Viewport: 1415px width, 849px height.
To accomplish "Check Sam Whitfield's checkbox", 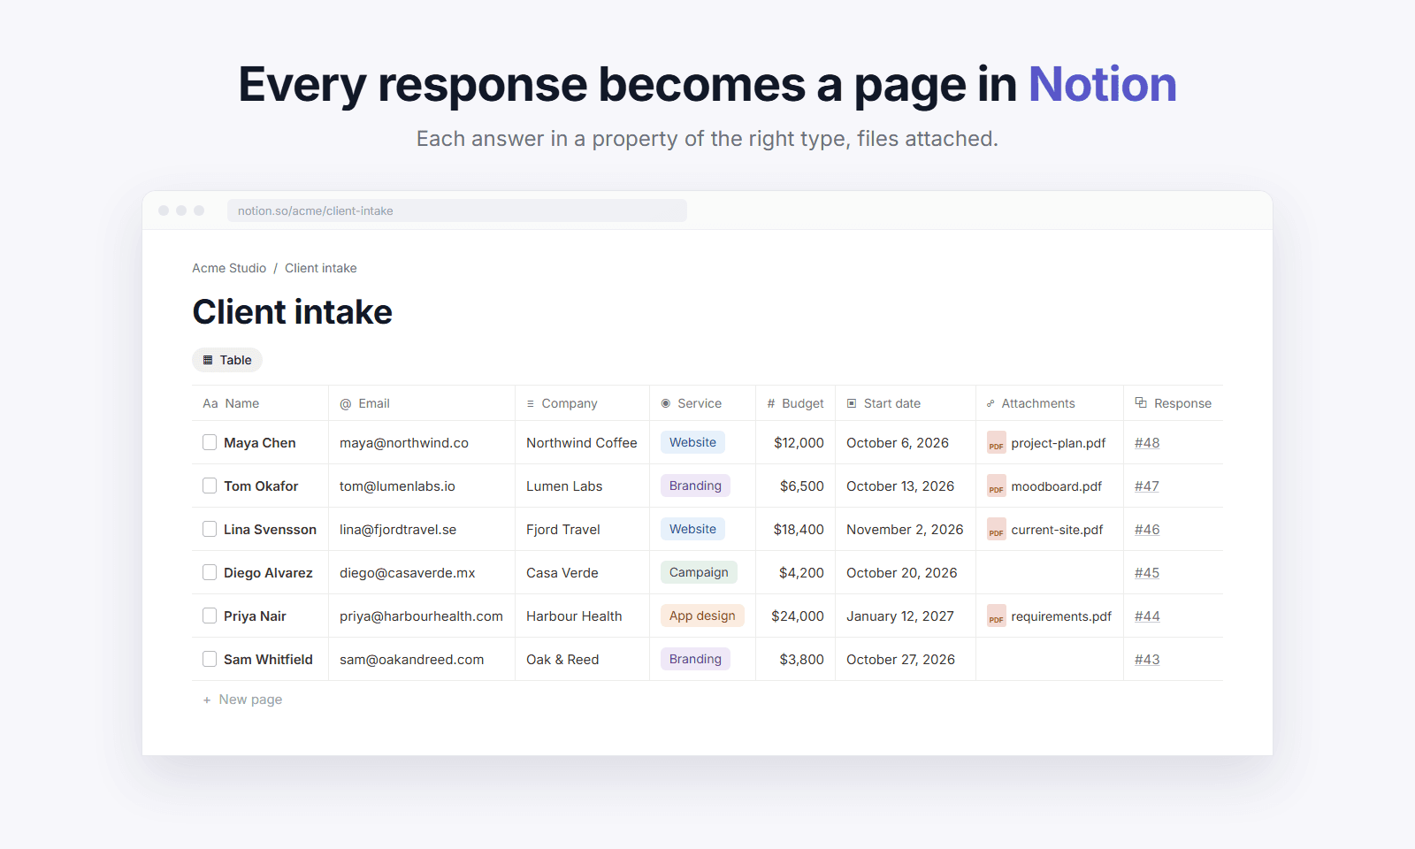I will 210,659.
